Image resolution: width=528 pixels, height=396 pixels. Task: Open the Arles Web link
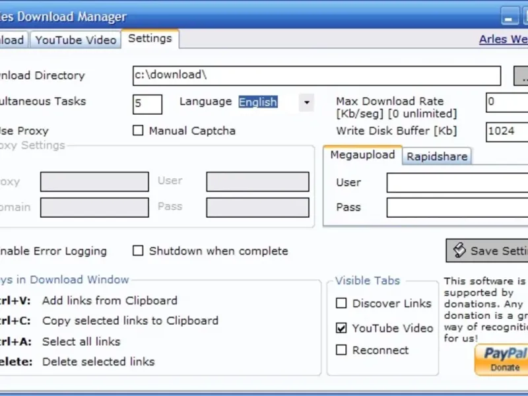pyautogui.click(x=504, y=40)
